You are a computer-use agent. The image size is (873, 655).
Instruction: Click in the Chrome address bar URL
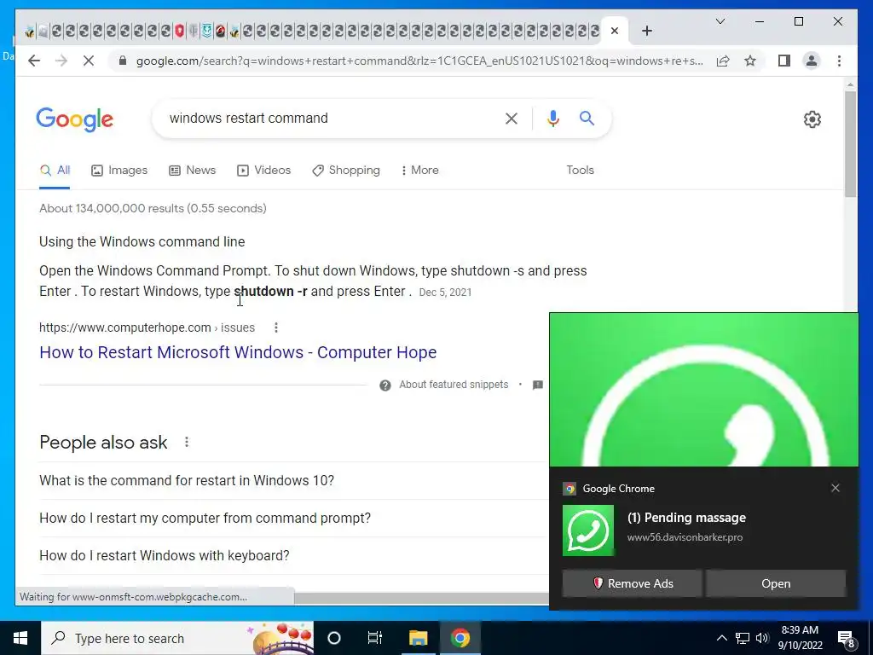[419, 61]
